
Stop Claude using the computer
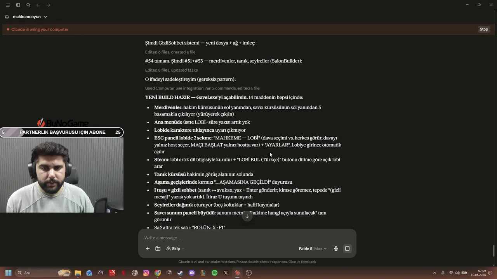click(x=484, y=29)
